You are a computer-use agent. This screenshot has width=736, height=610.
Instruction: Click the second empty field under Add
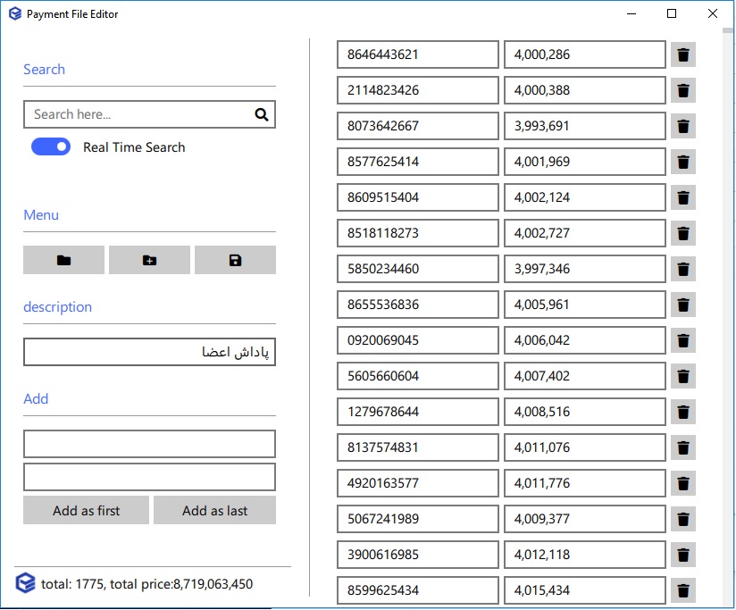pos(149,477)
